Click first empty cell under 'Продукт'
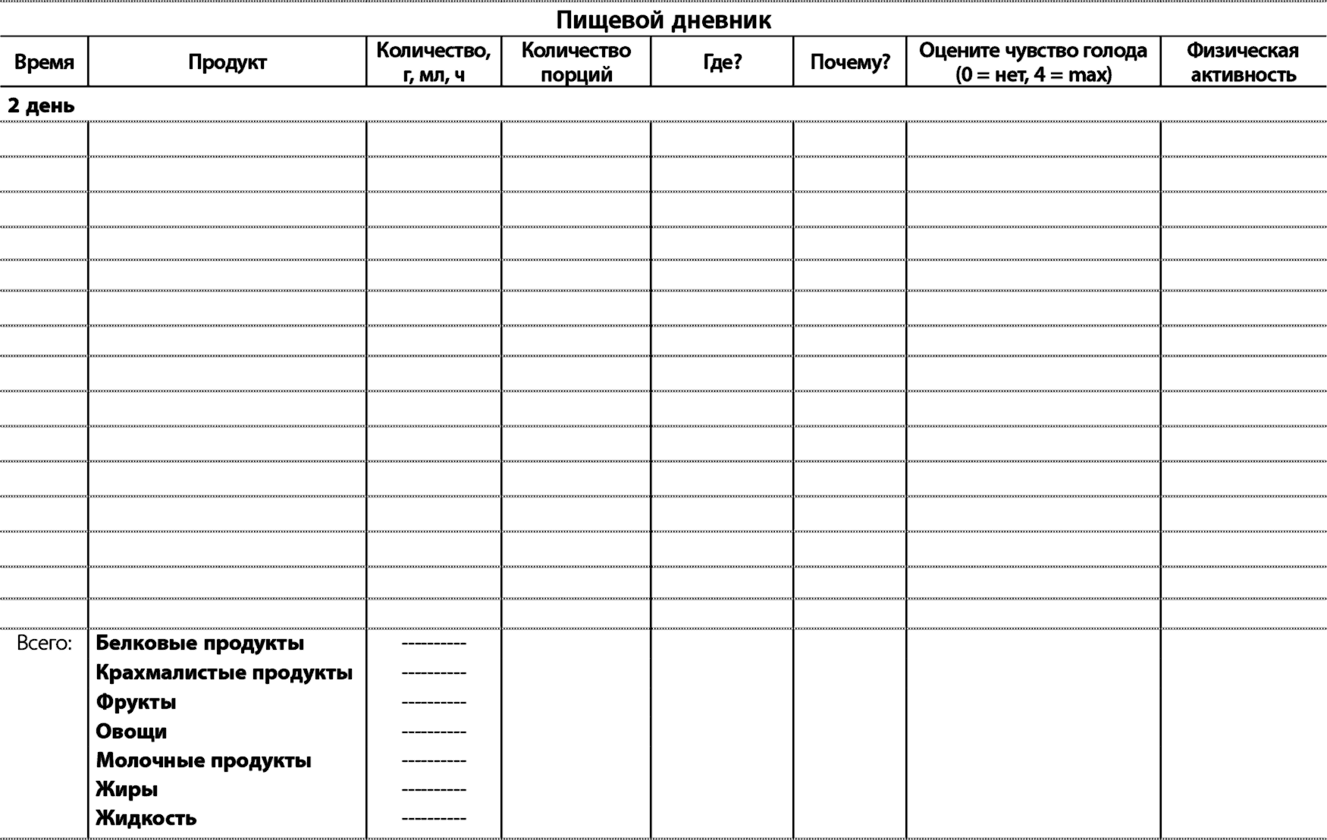The width and height of the screenshot is (1327, 840). click(227, 139)
